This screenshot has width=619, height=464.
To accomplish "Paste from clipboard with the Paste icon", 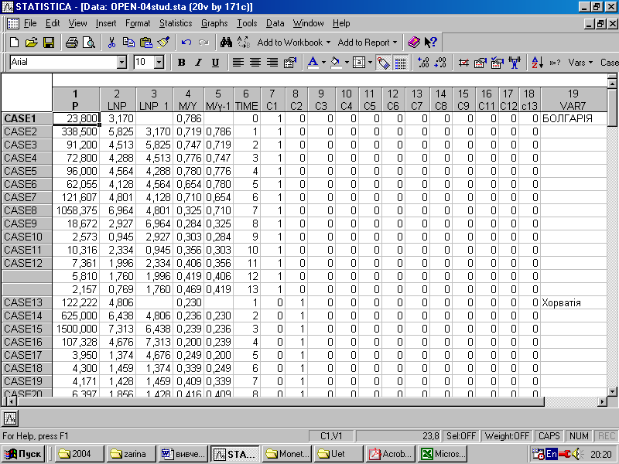I will [146, 43].
